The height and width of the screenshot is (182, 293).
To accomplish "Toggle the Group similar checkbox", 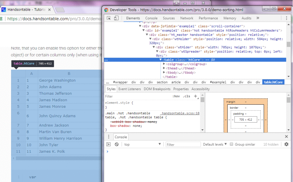I will pyautogui.click(x=231, y=144).
